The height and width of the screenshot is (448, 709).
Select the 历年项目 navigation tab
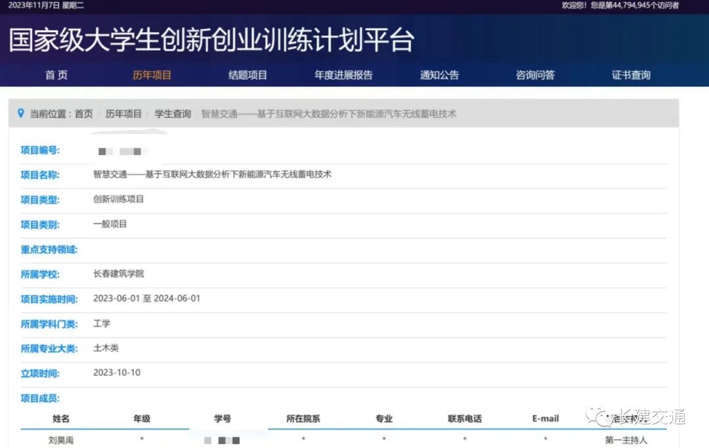pyautogui.click(x=152, y=75)
